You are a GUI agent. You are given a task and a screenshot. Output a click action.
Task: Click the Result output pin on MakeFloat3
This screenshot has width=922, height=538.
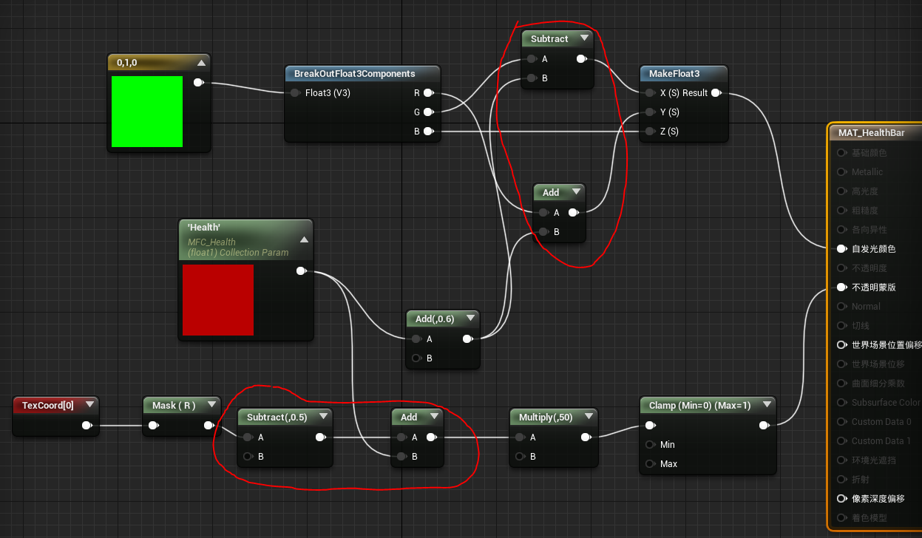tap(716, 93)
